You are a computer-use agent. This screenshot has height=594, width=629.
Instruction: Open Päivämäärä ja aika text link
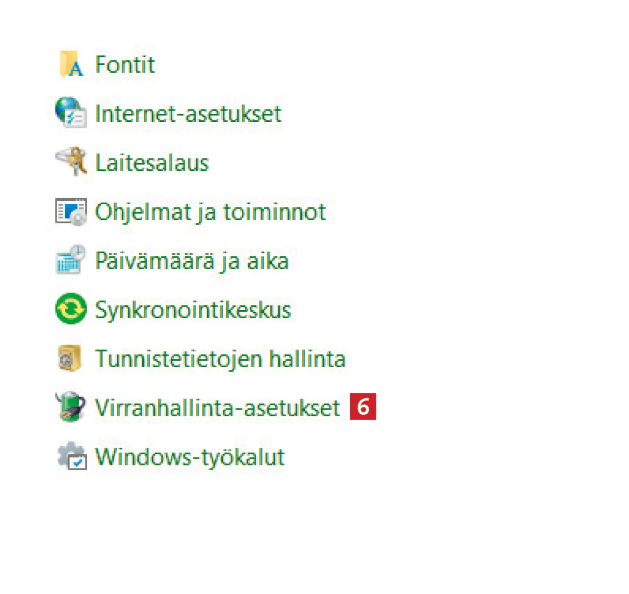point(192,261)
